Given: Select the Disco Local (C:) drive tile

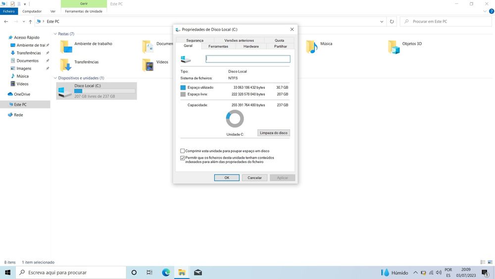Looking at the screenshot, I should 97,91.
